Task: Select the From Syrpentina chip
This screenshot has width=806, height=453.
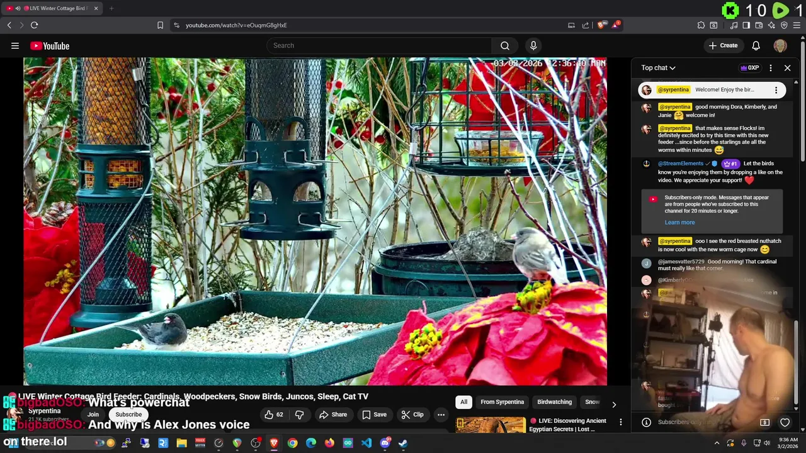Action: pos(502,402)
